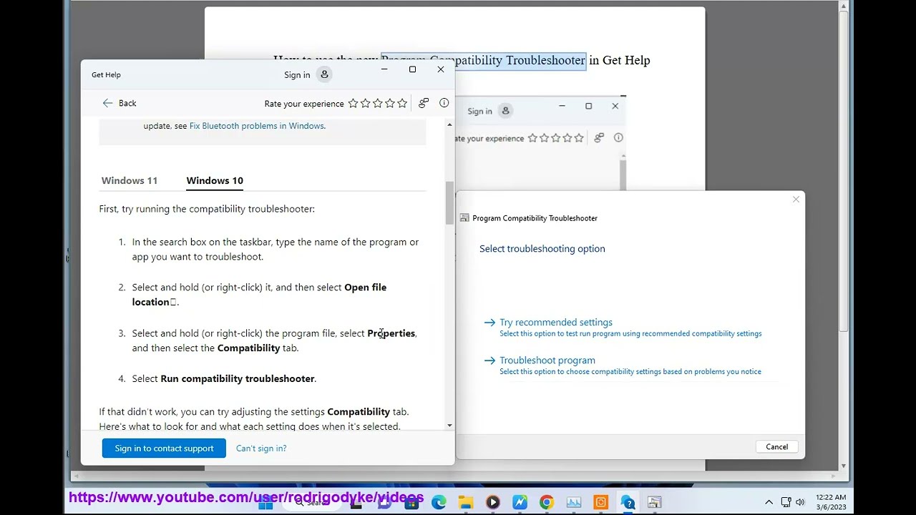916x515 pixels.
Task: Open the network tray icon
Action: pyautogui.click(x=786, y=502)
